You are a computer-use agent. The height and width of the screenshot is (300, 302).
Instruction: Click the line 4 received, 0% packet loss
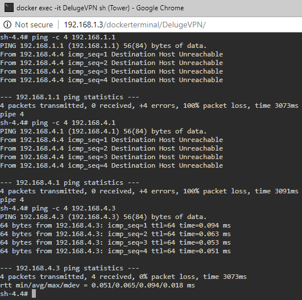pos(123,277)
